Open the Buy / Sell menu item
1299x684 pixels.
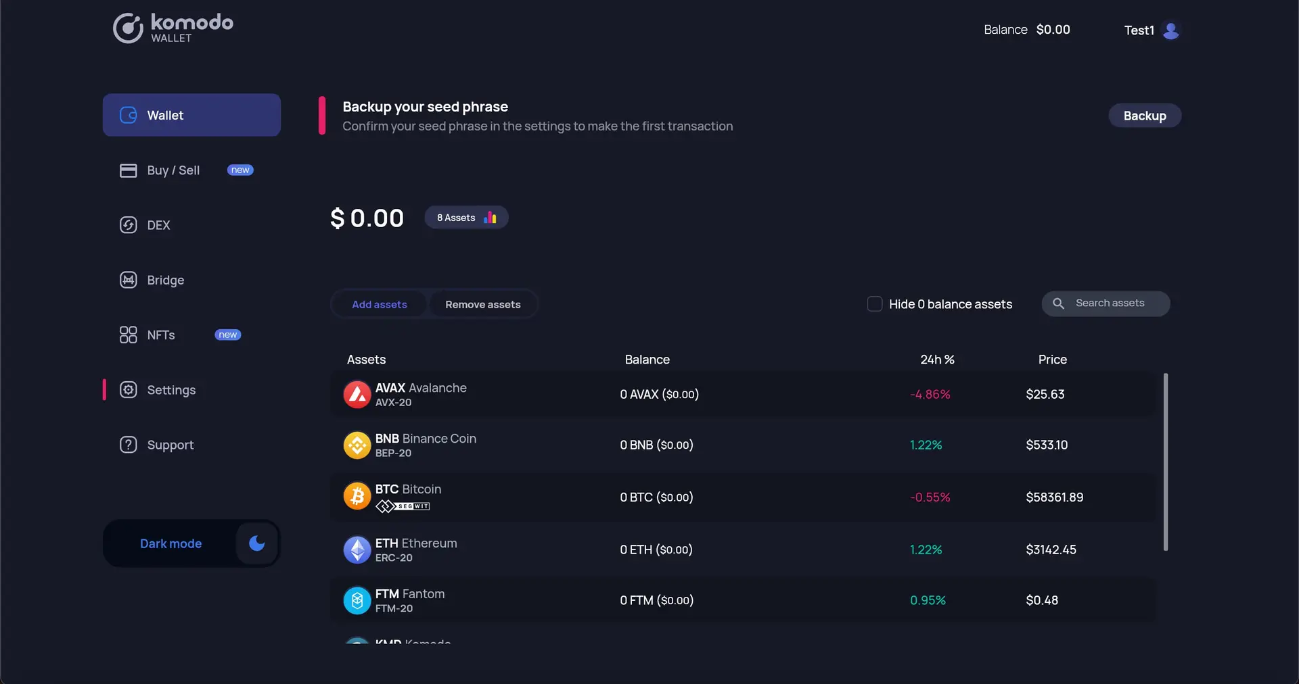click(x=173, y=170)
